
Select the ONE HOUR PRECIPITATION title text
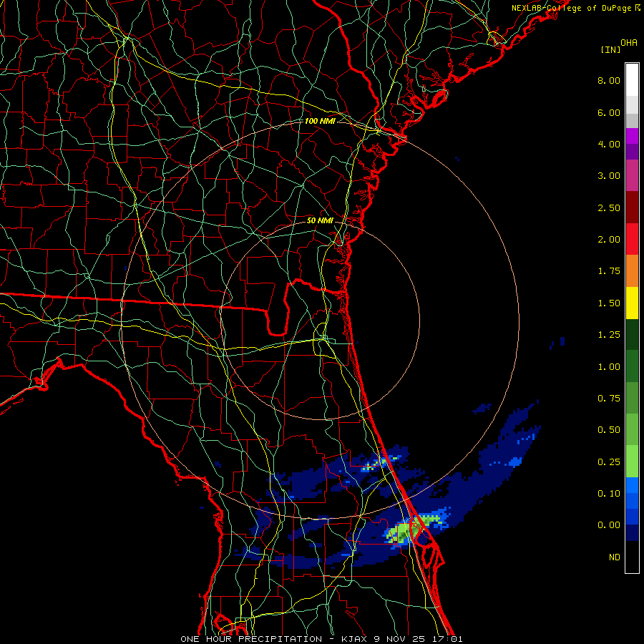(251, 639)
